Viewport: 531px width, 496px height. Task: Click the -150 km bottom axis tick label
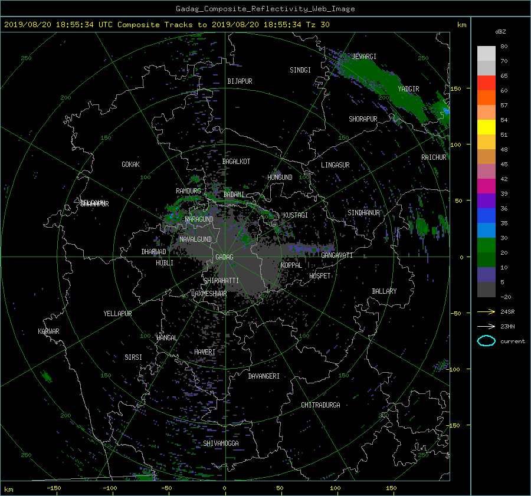(54, 488)
